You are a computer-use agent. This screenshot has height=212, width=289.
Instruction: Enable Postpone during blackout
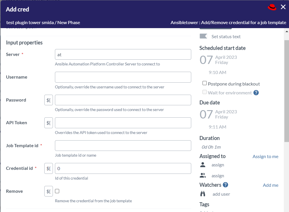[204, 83]
